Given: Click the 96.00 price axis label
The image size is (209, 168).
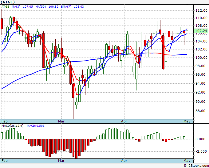Looking at the screenshot, I should pos(200,74).
